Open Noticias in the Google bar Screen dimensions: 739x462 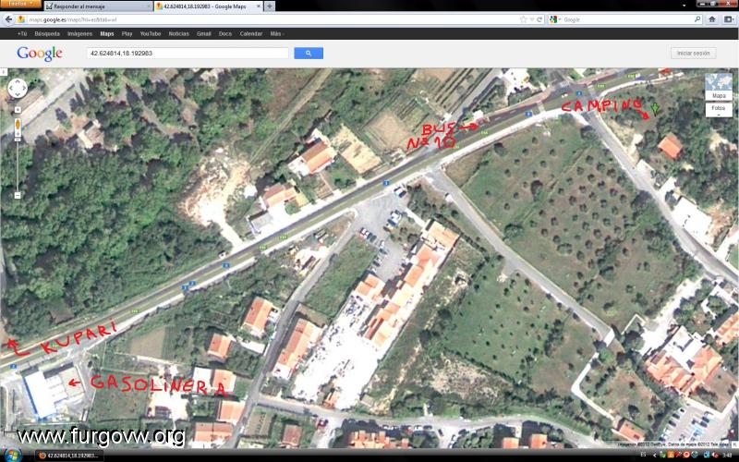point(178,34)
